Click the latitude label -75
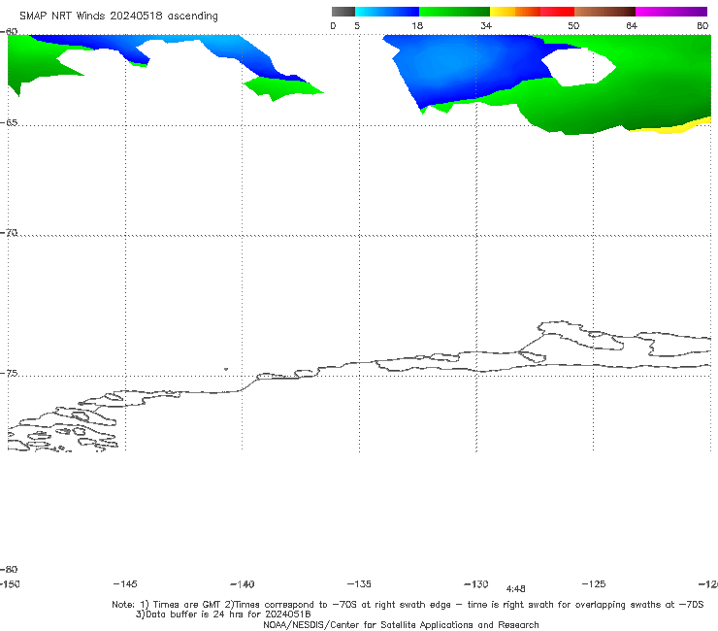The height and width of the screenshot is (631, 718). tap(9, 373)
